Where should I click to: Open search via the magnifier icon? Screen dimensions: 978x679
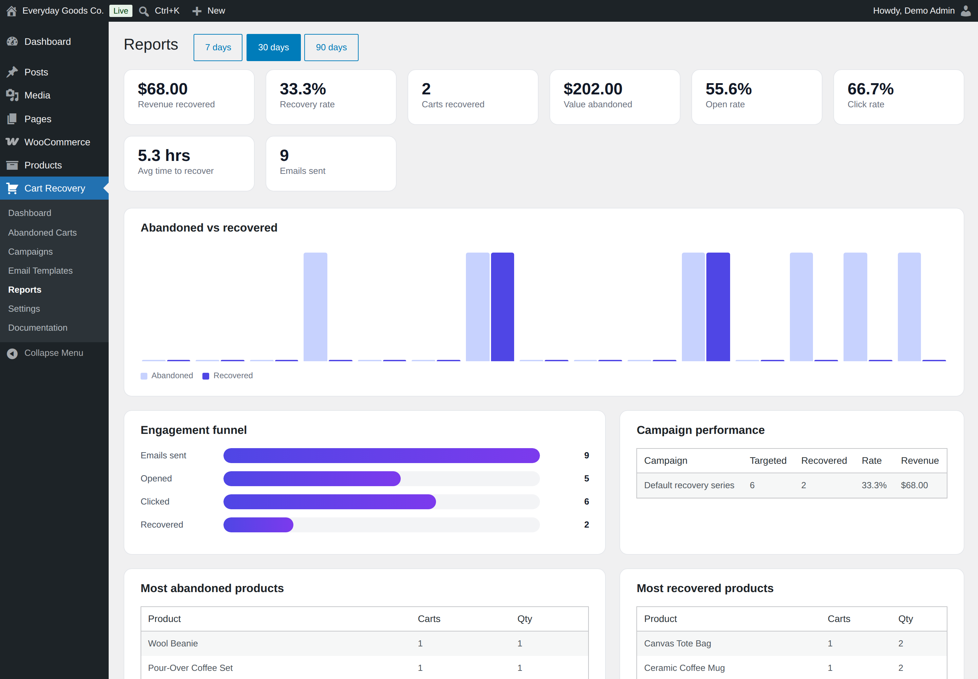[144, 11]
